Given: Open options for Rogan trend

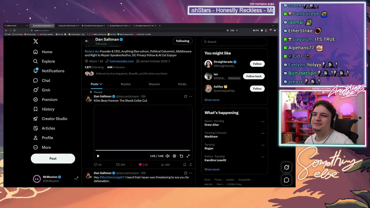Looking at the screenshot, I should pyautogui.click(x=263, y=145).
